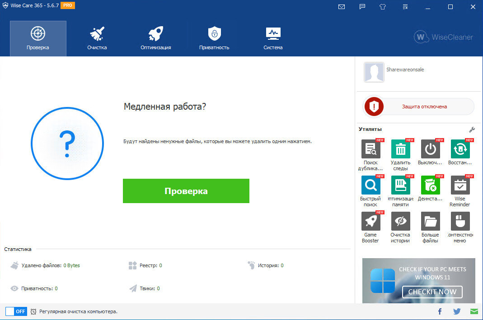Open the "Оптимизация памяти" tool
This screenshot has width=483, height=320.
(400, 185)
